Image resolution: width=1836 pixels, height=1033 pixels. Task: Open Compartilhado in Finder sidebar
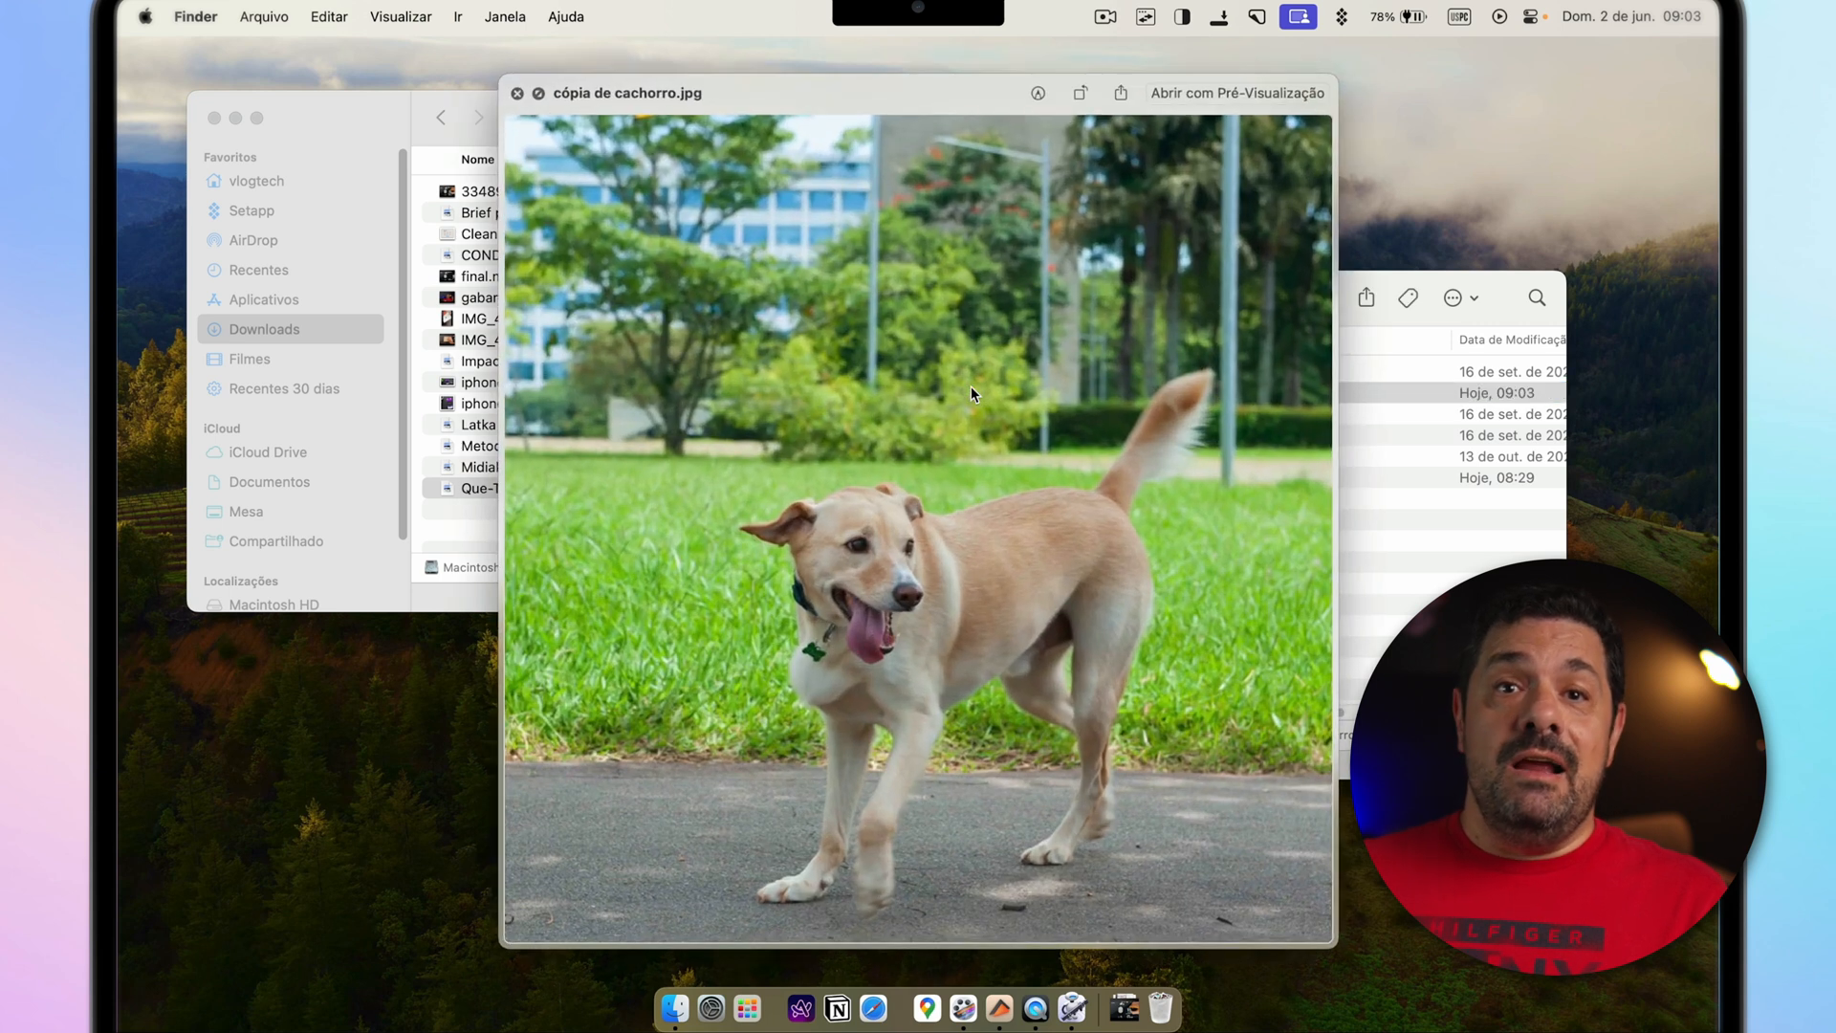[275, 541]
